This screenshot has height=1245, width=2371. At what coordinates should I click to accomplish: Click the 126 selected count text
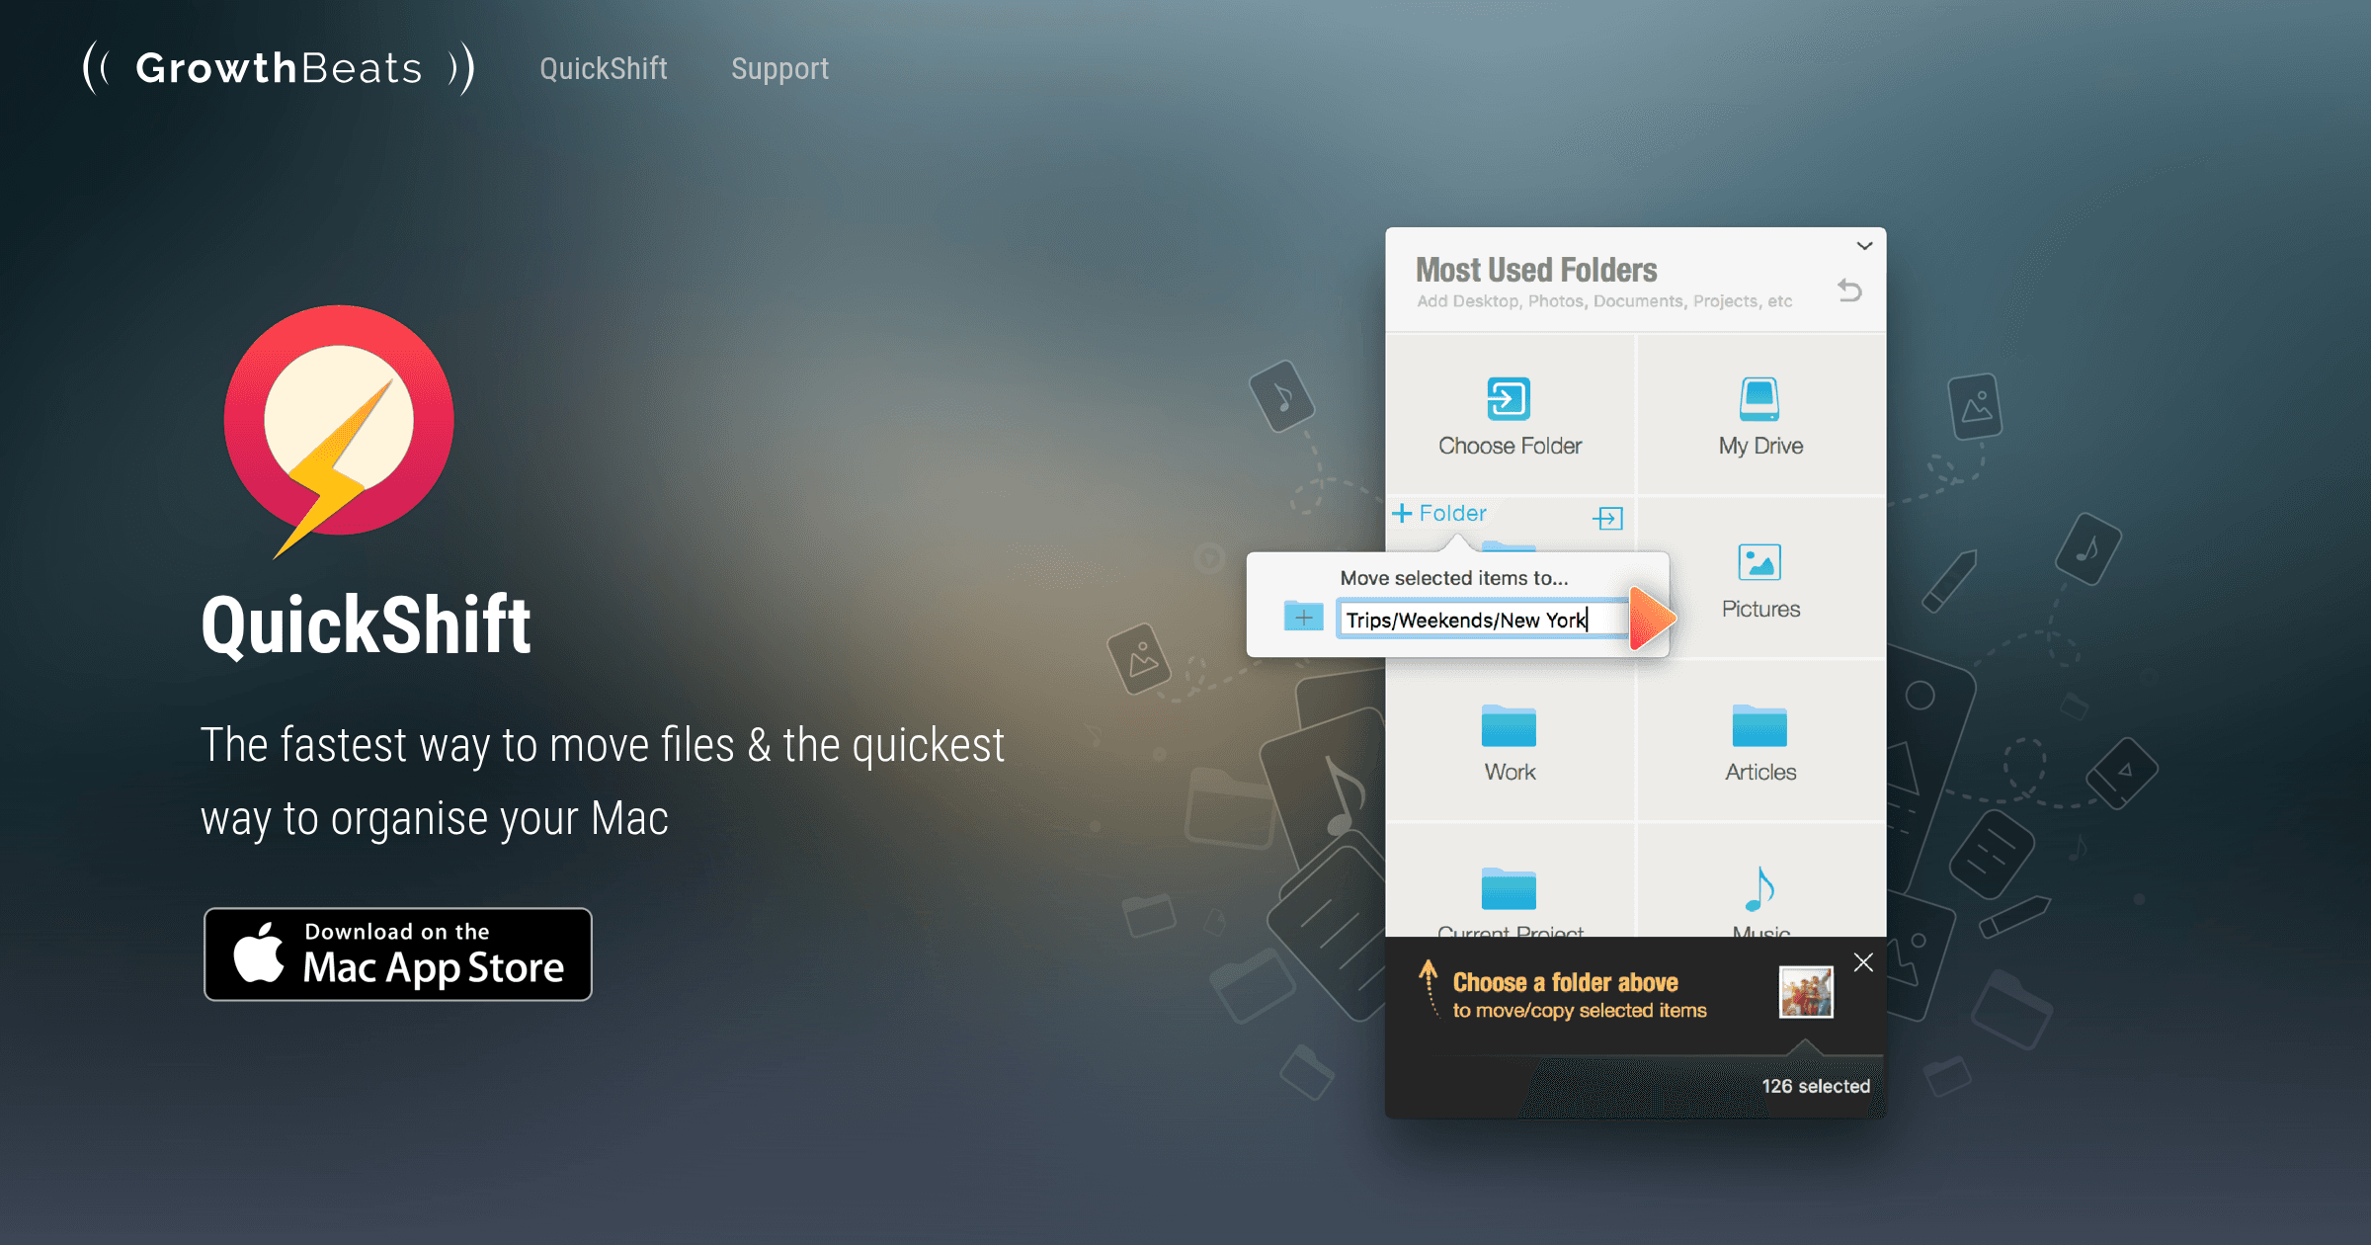tap(1816, 1086)
